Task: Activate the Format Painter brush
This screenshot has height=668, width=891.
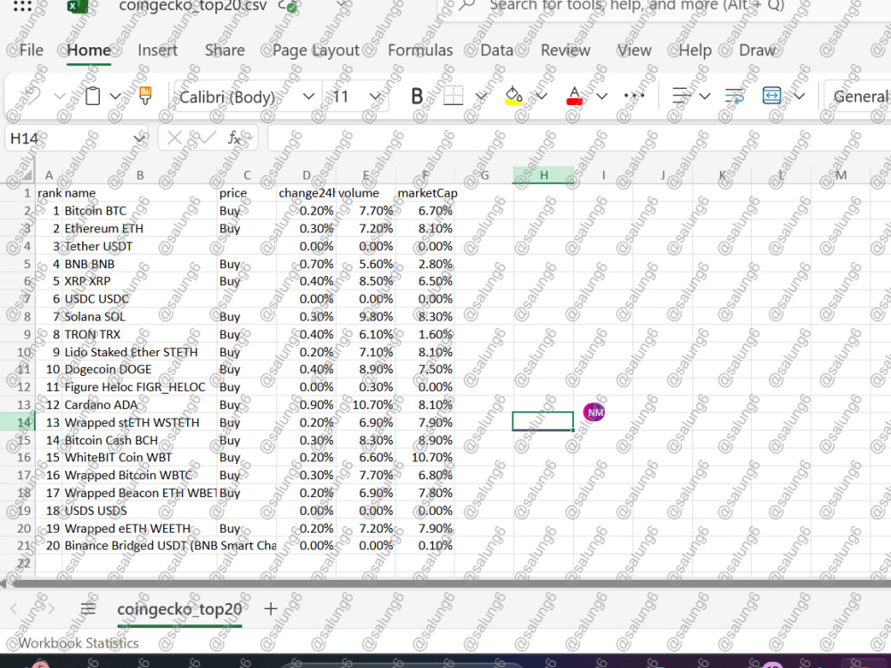Action: coord(145,96)
